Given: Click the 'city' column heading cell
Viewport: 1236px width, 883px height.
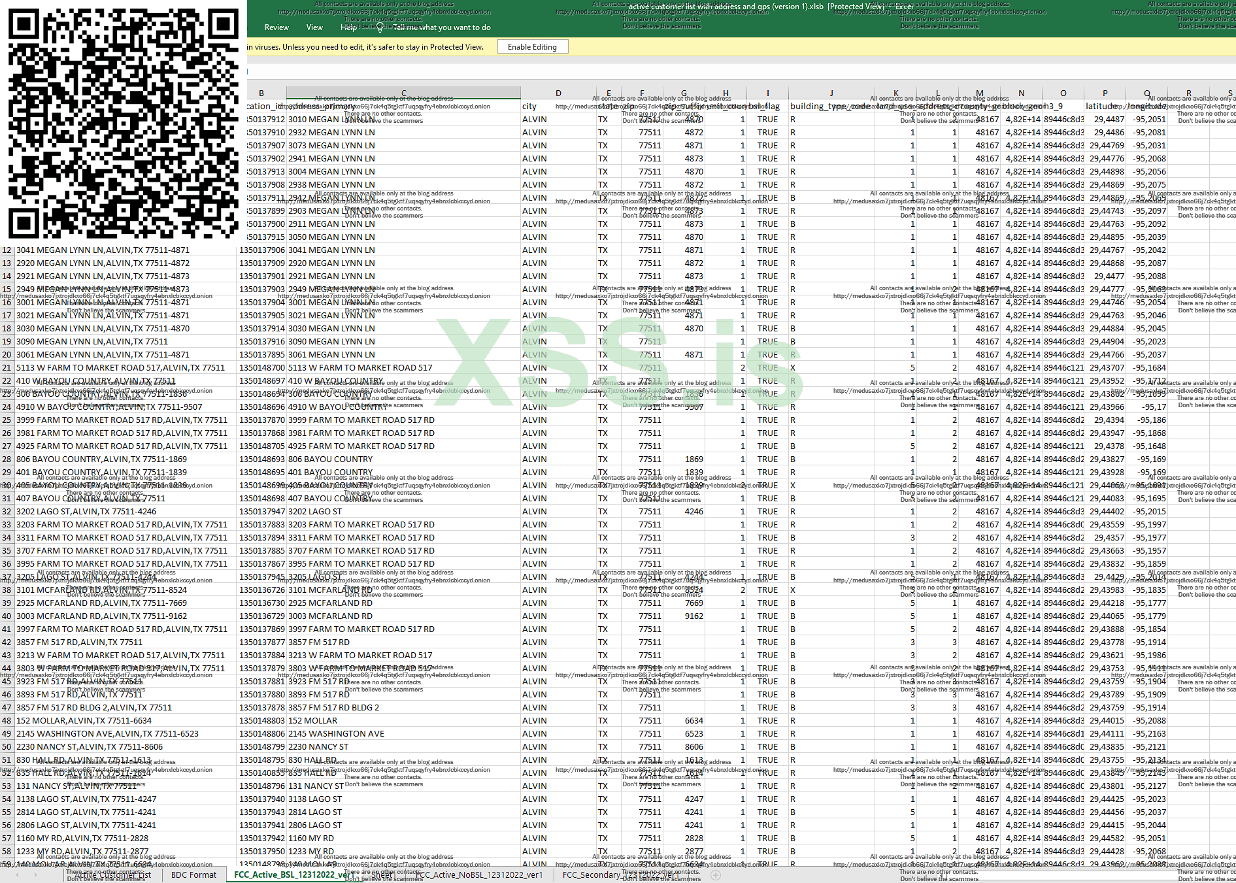Looking at the screenshot, I should coord(558,107).
